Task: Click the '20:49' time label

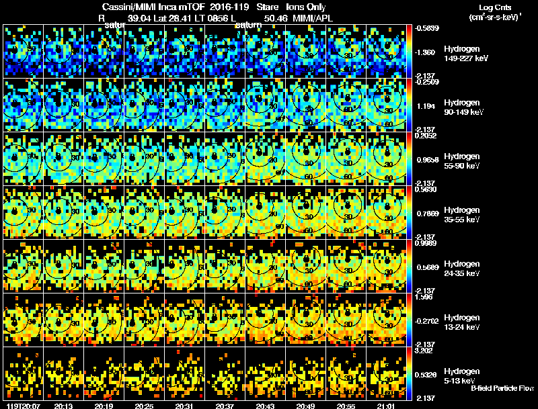Action: click(x=305, y=406)
